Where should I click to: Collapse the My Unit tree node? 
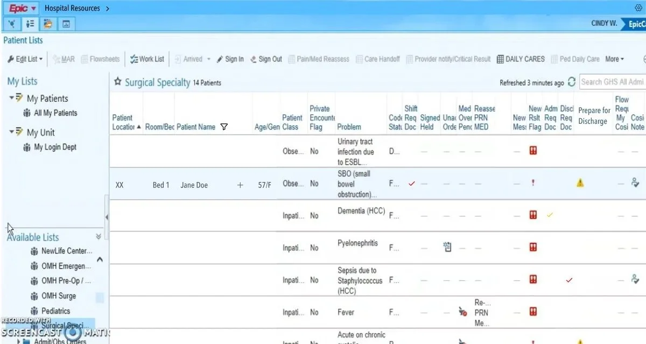[x=12, y=132]
